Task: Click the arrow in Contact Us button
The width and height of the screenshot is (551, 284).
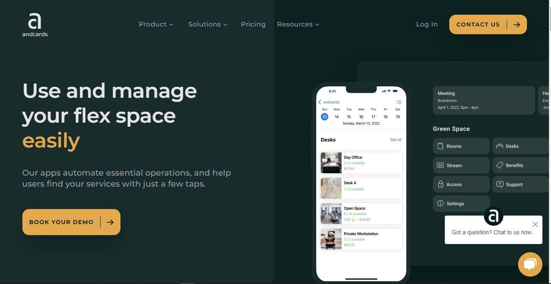Action: click(517, 24)
